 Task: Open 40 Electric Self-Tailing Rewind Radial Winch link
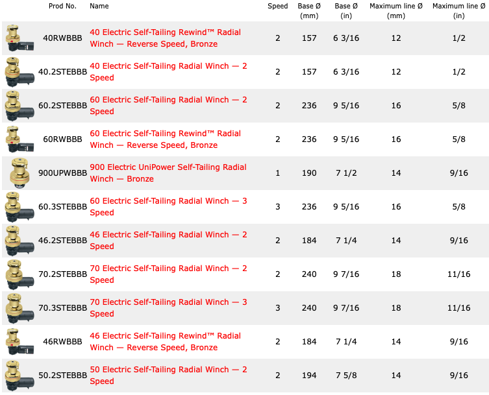(x=166, y=38)
